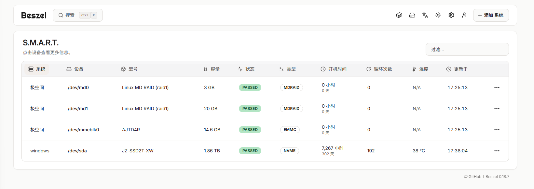Sort by 开机时间 column header
The width and height of the screenshot is (534, 189).
[x=334, y=69]
